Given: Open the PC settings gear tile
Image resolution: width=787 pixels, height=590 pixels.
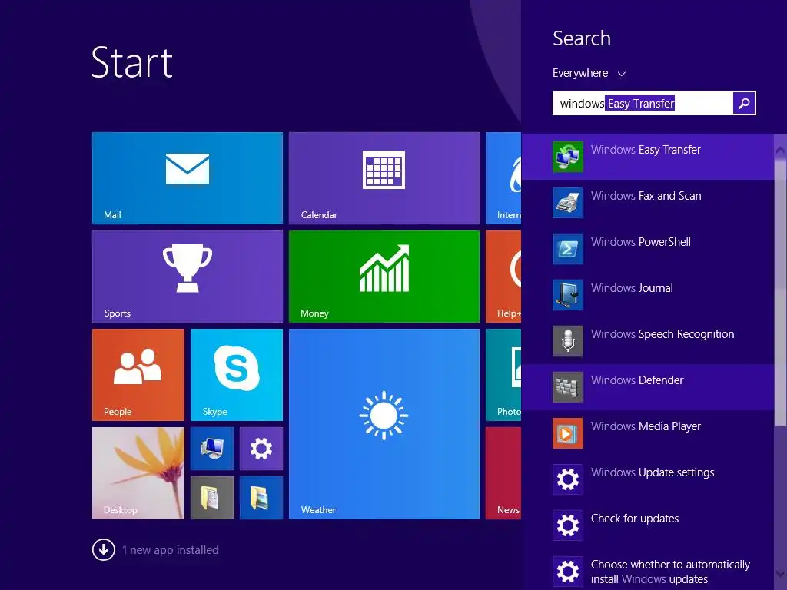Looking at the screenshot, I should pos(261,449).
